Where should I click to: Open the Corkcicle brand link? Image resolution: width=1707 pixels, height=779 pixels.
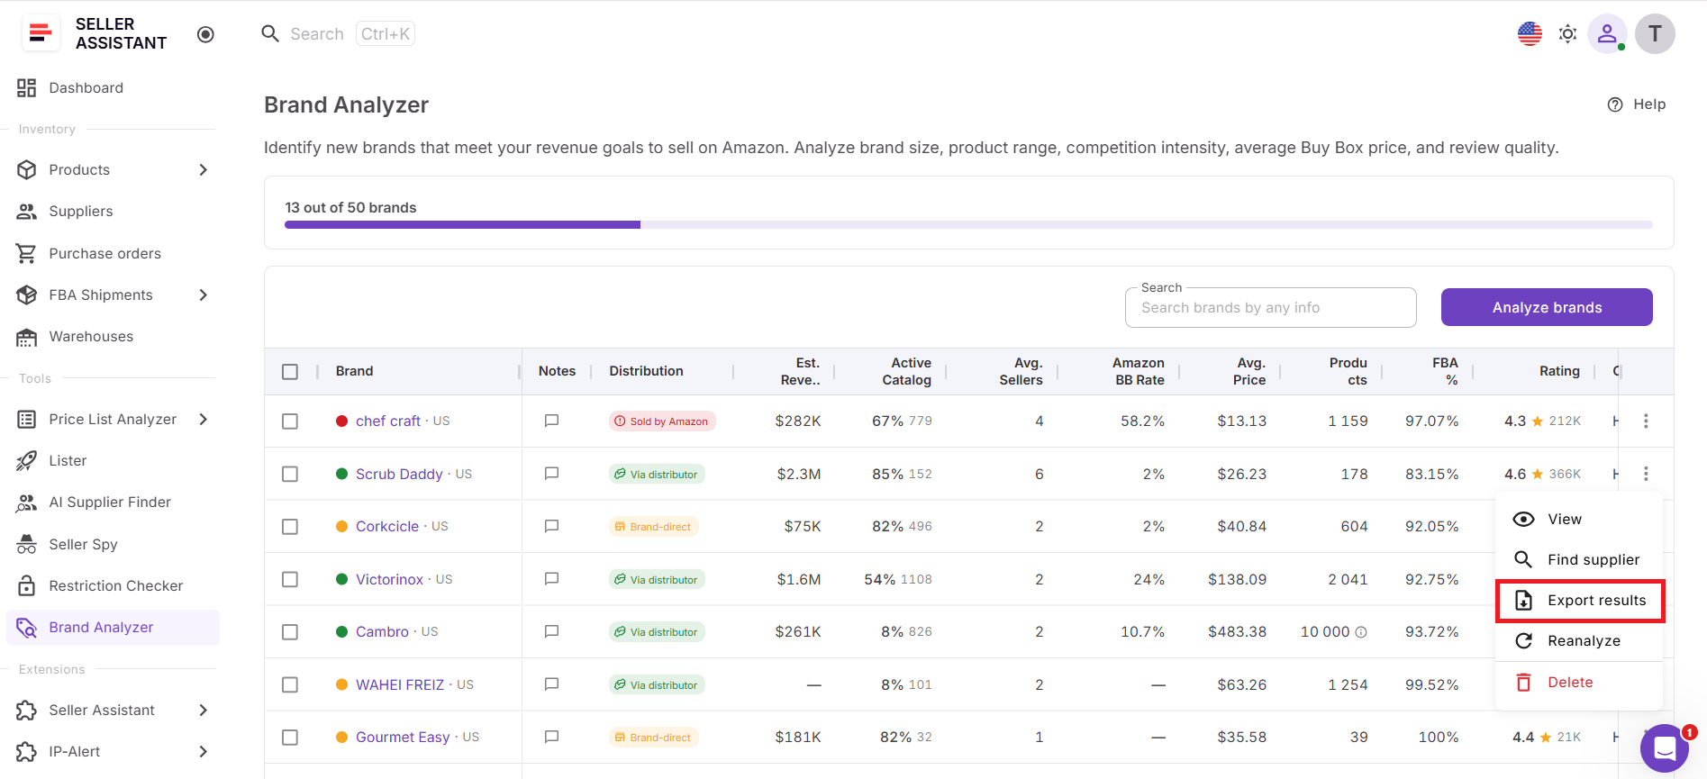(387, 526)
